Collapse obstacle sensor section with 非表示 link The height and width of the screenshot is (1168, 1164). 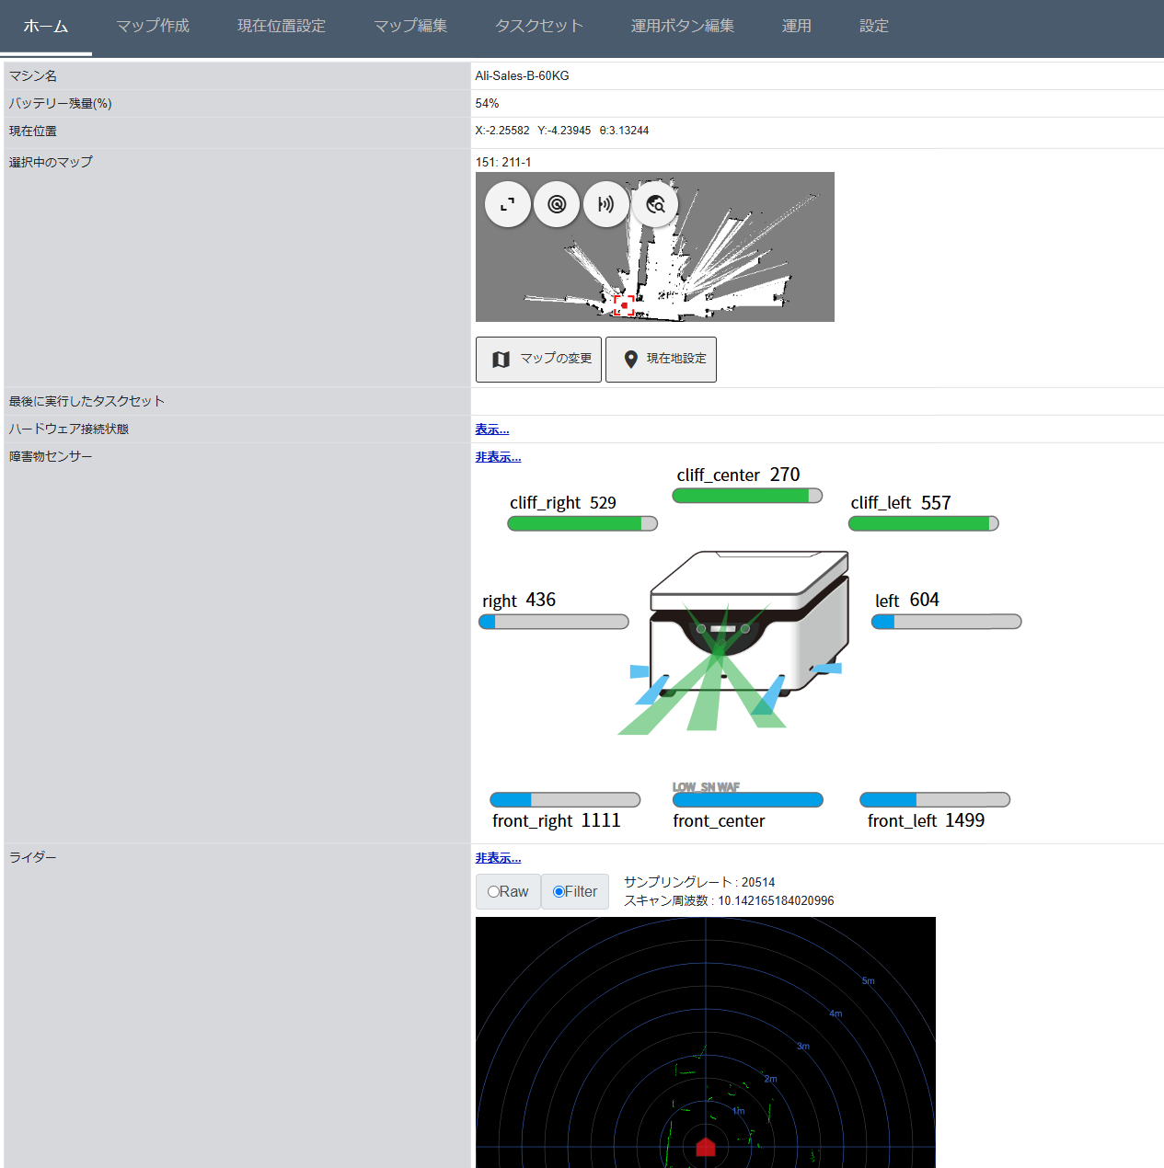click(x=498, y=457)
